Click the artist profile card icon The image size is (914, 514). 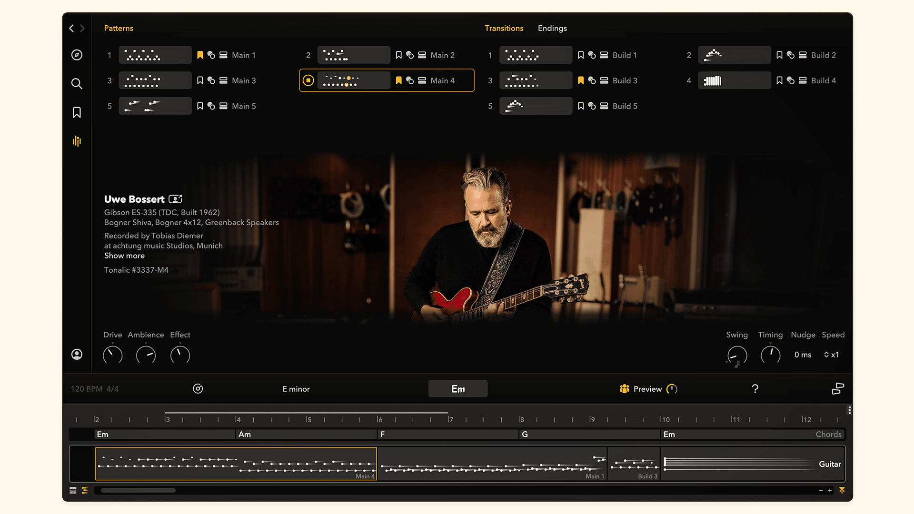[175, 199]
